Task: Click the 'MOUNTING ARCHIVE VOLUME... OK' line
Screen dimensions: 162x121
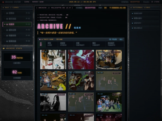Action: click(53, 15)
